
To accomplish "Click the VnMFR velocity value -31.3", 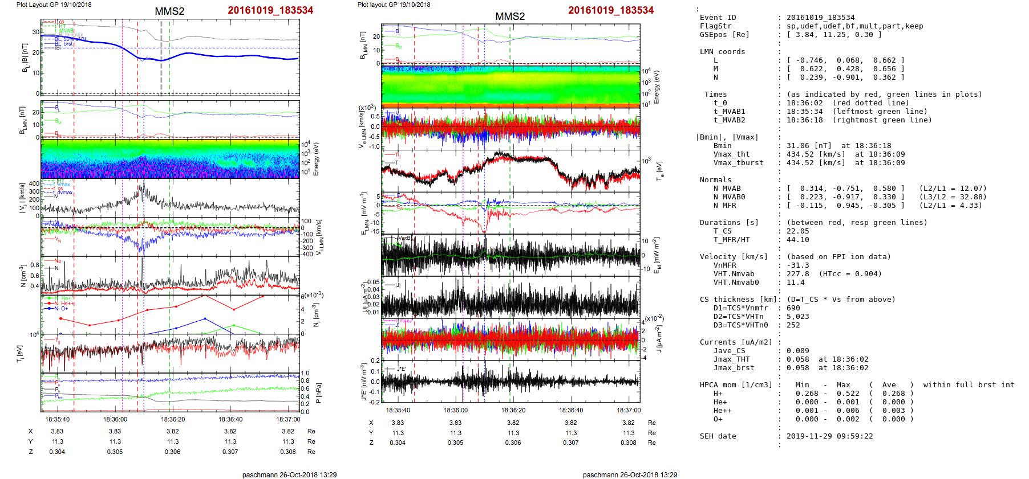I will (797, 265).
